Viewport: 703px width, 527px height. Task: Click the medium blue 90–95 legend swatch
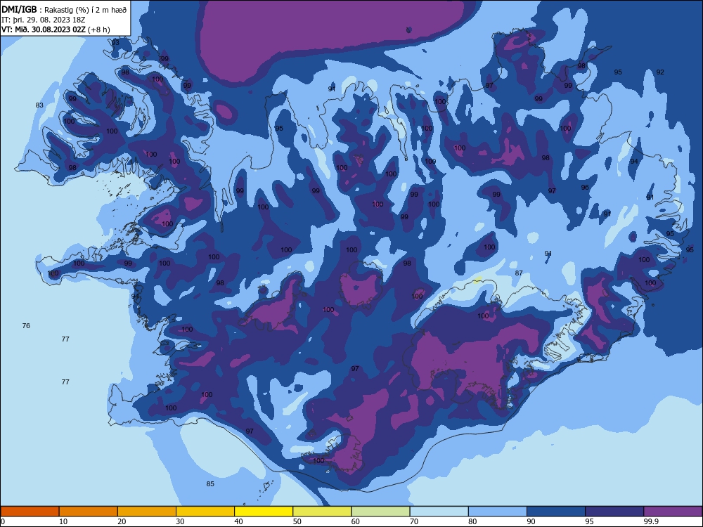(x=556, y=512)
